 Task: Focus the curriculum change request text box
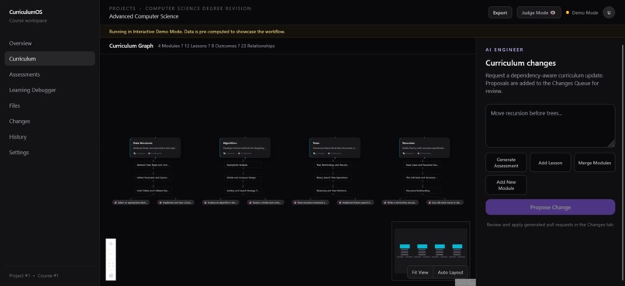550,126
